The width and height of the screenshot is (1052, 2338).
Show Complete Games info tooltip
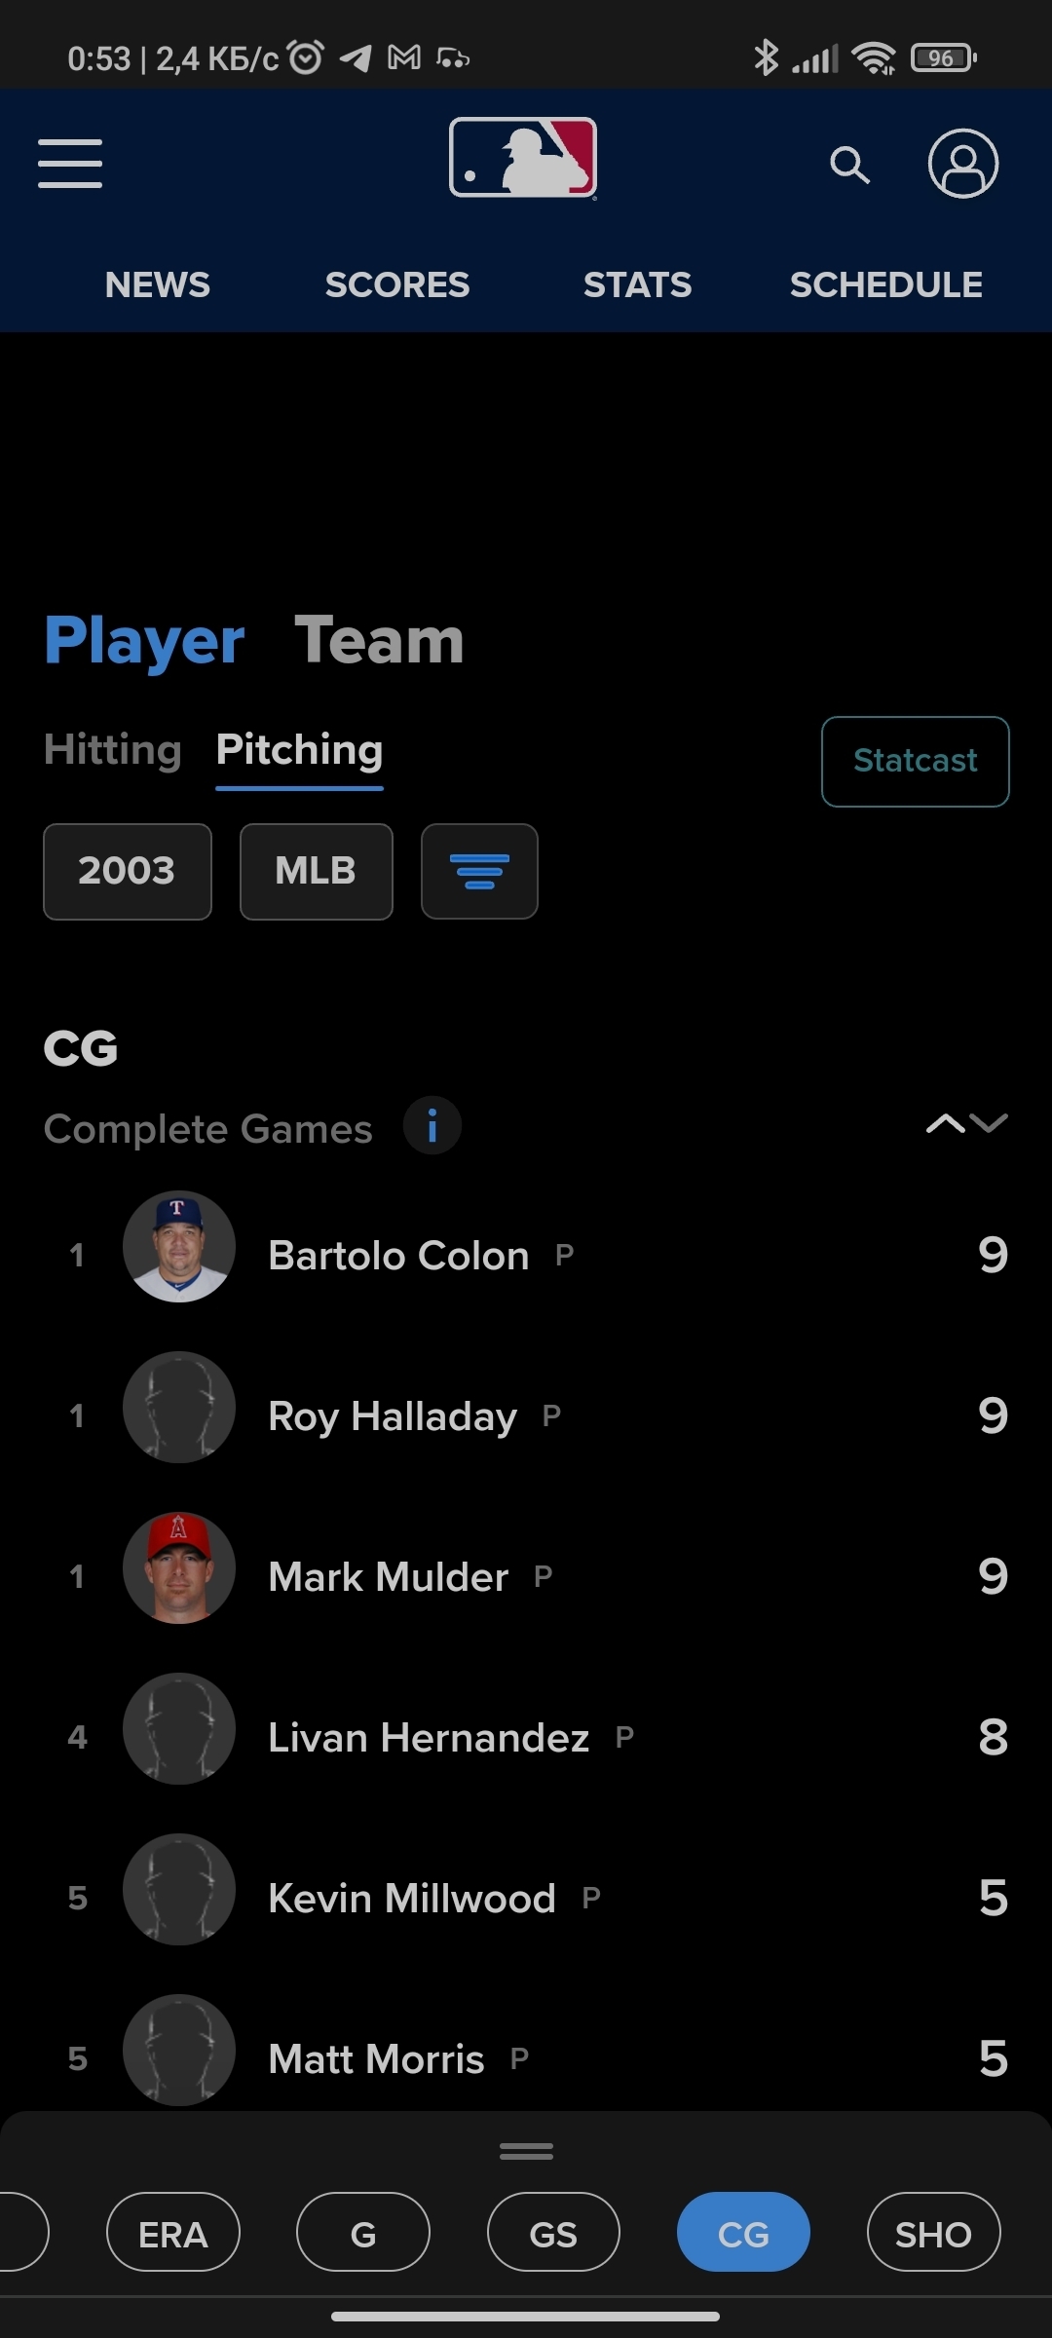(x=432, y=1126)
